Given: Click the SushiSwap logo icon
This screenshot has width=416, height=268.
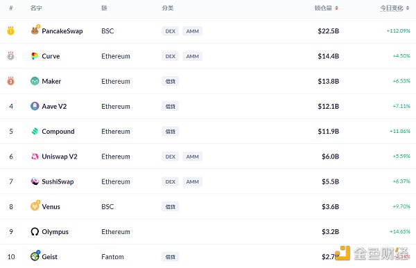Looking at the screenshot, I should (35, 181).
